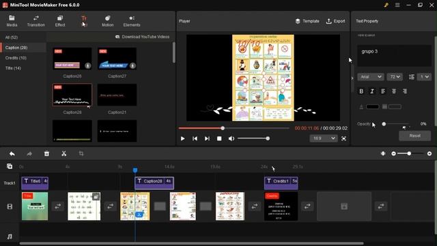Align text right

[x=405, y=91]
